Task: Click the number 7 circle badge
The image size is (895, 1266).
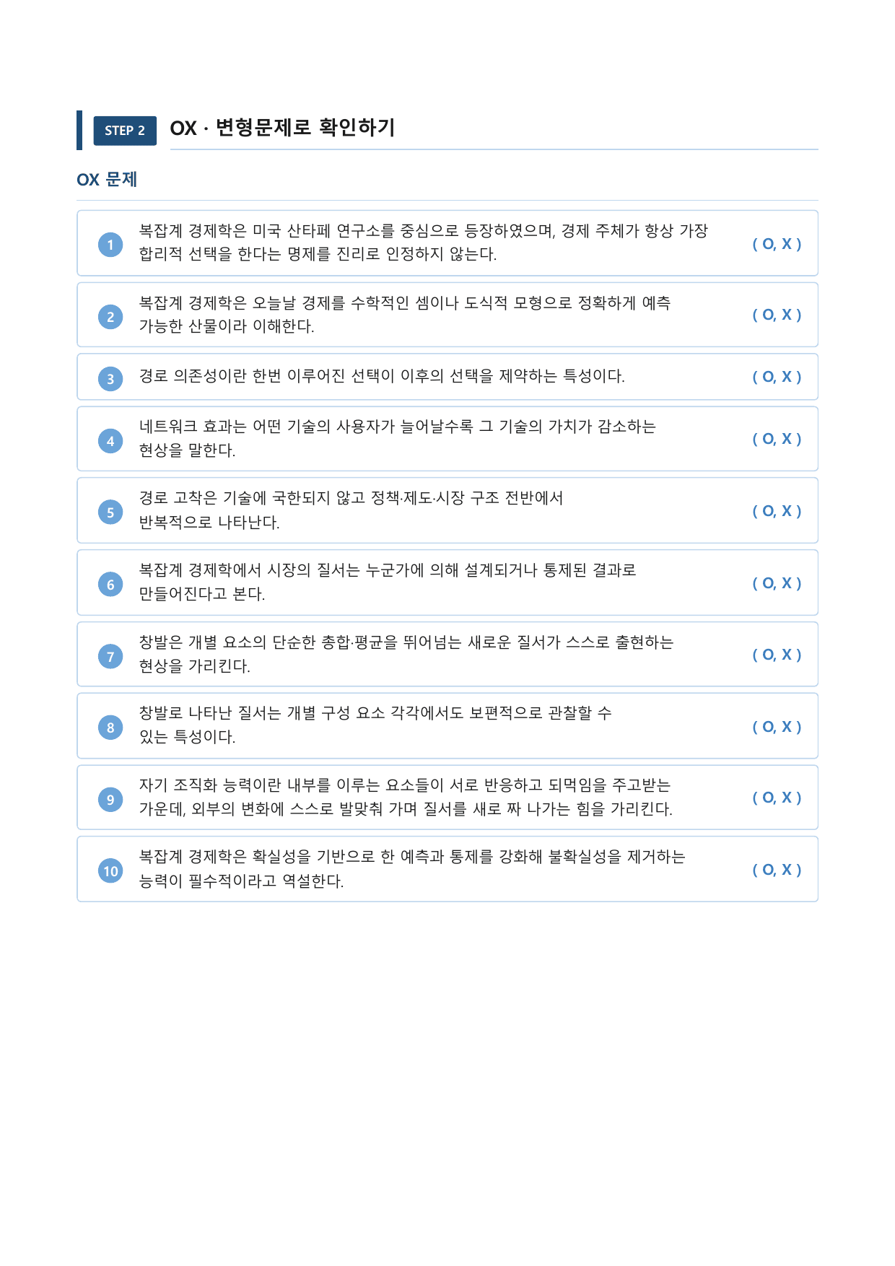Action: pos(110,656)
